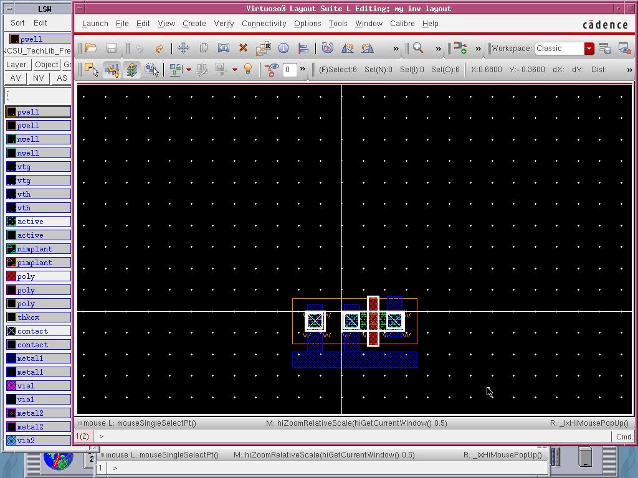The height and width of the screenshot is (478, 638).
Task: Select the Copy tool icon
Action: (204, 49)
